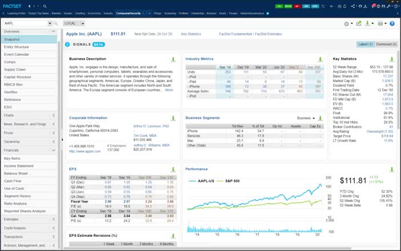Image resolution: width=401 pixels, height=251 pixels.
Task: Click the mail inbox icon in the top bar
Action: 339,6
